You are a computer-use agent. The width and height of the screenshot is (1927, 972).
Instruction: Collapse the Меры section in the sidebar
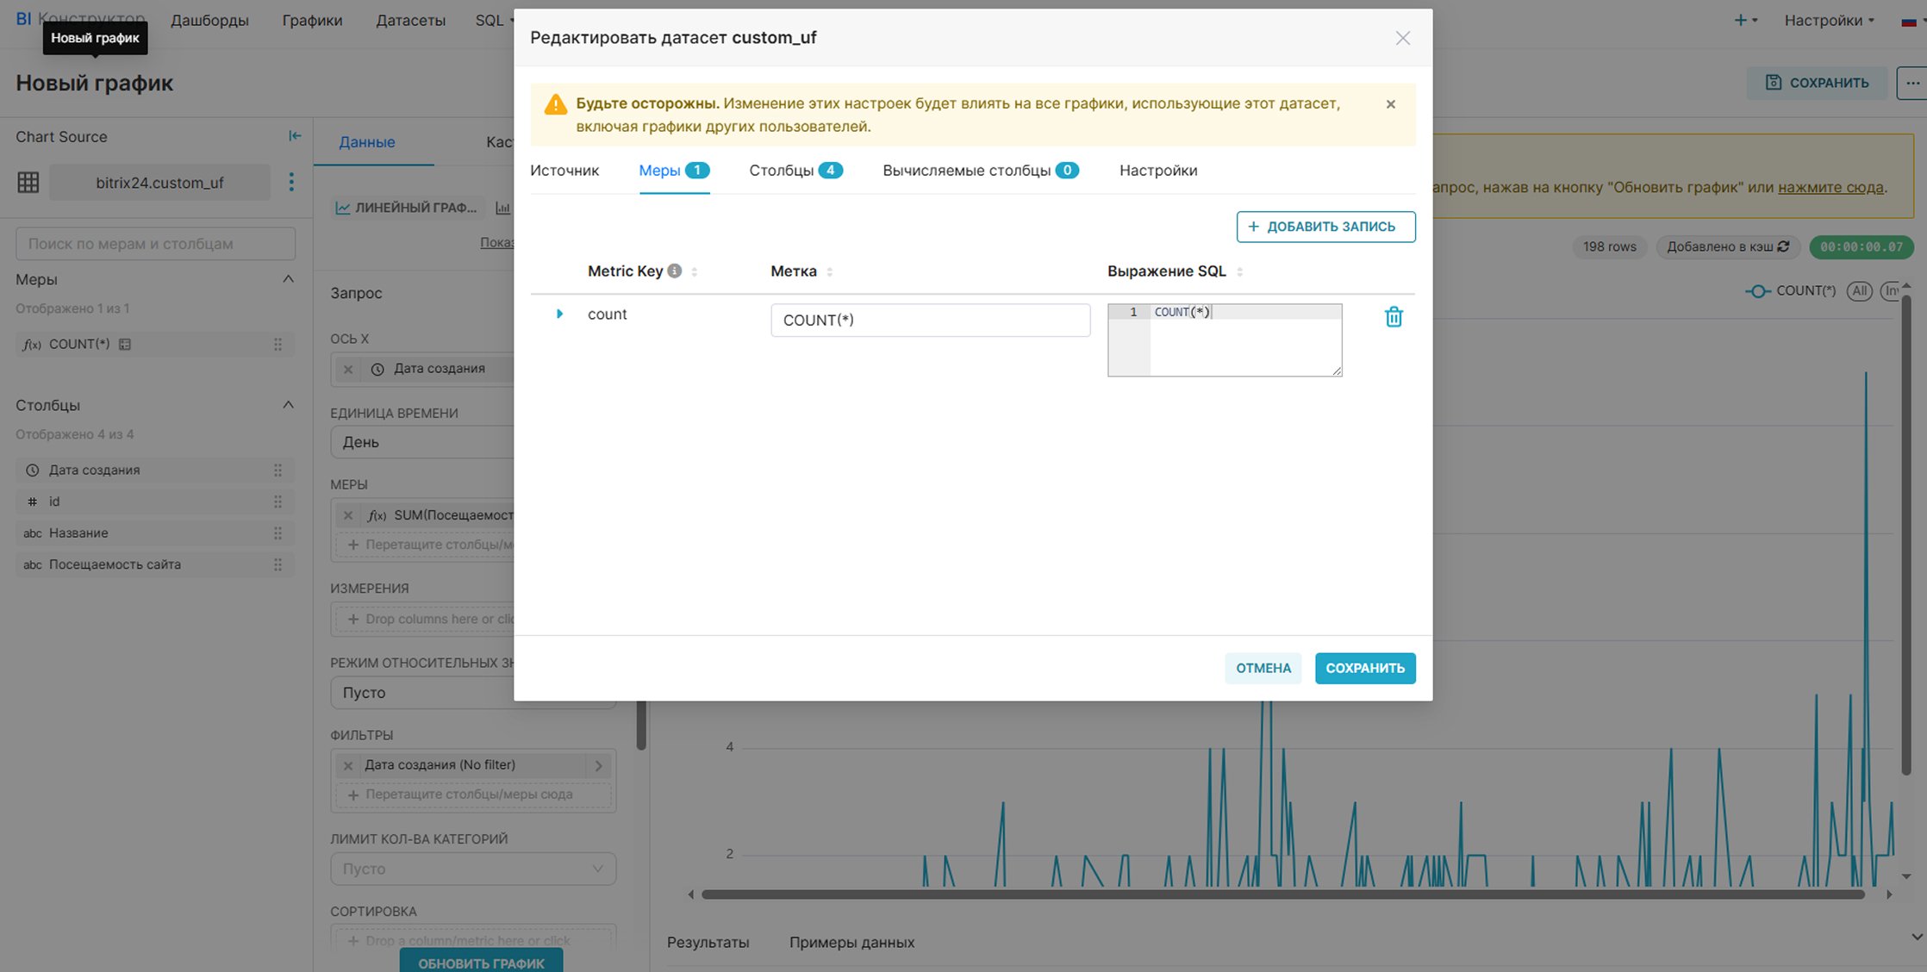pyautogui.click(x=288, y=279)
